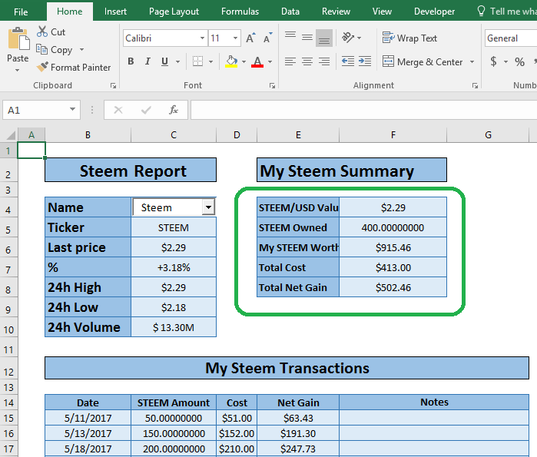Toggle Merge & Center
The width and height of the screenshot is (537, 457).
[x=423, y=62]
